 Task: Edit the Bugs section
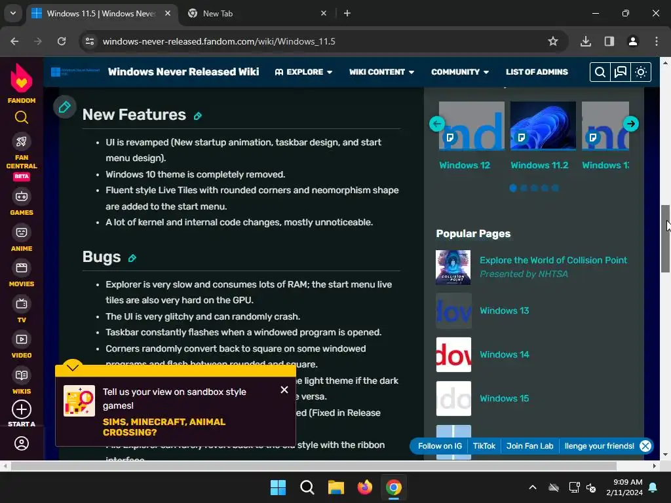click(132, 258)
